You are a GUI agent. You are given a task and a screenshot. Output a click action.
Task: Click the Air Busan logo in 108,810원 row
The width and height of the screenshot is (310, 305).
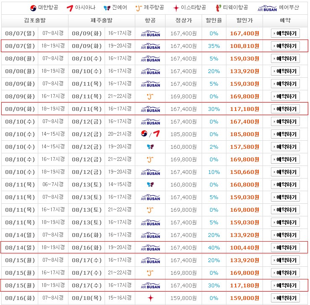(x=150, y=46)
